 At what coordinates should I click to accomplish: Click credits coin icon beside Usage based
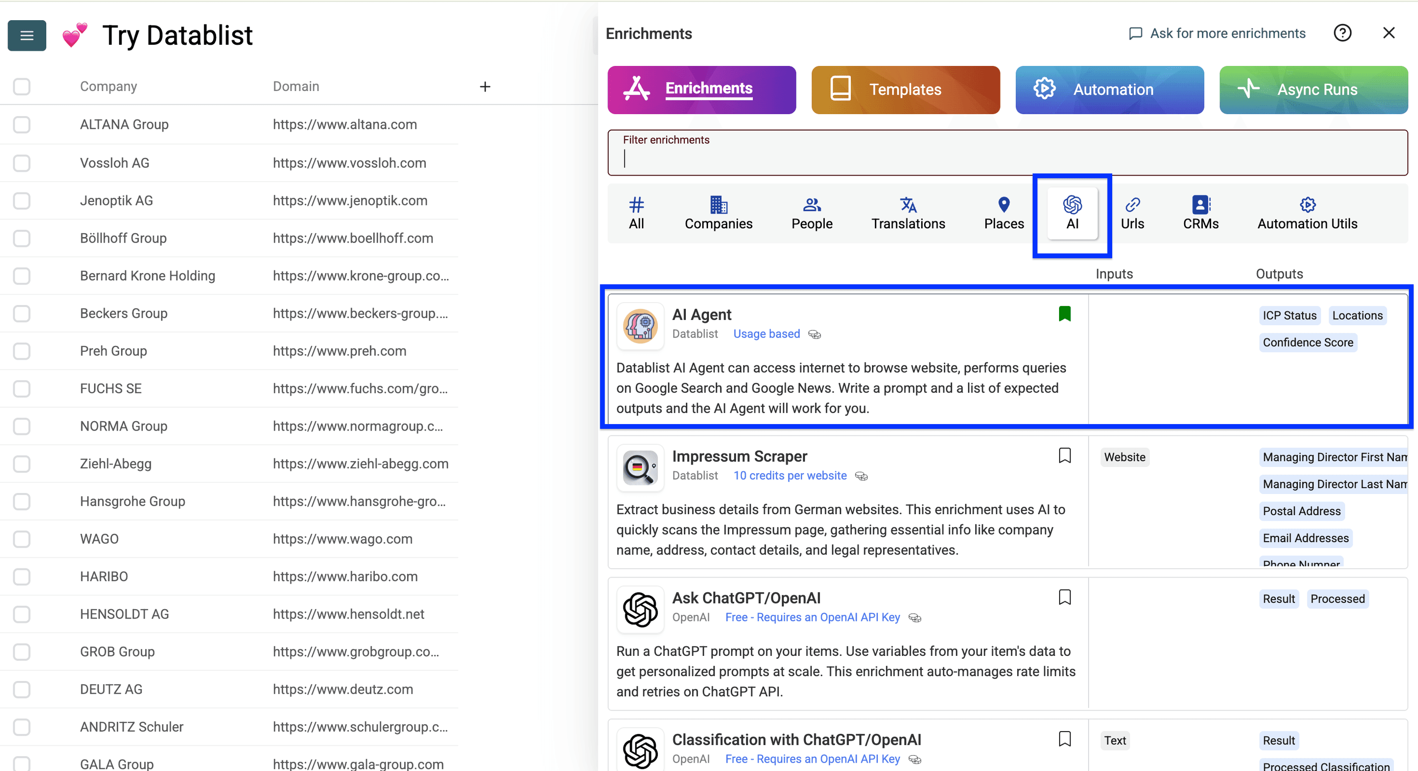[815, 335]
